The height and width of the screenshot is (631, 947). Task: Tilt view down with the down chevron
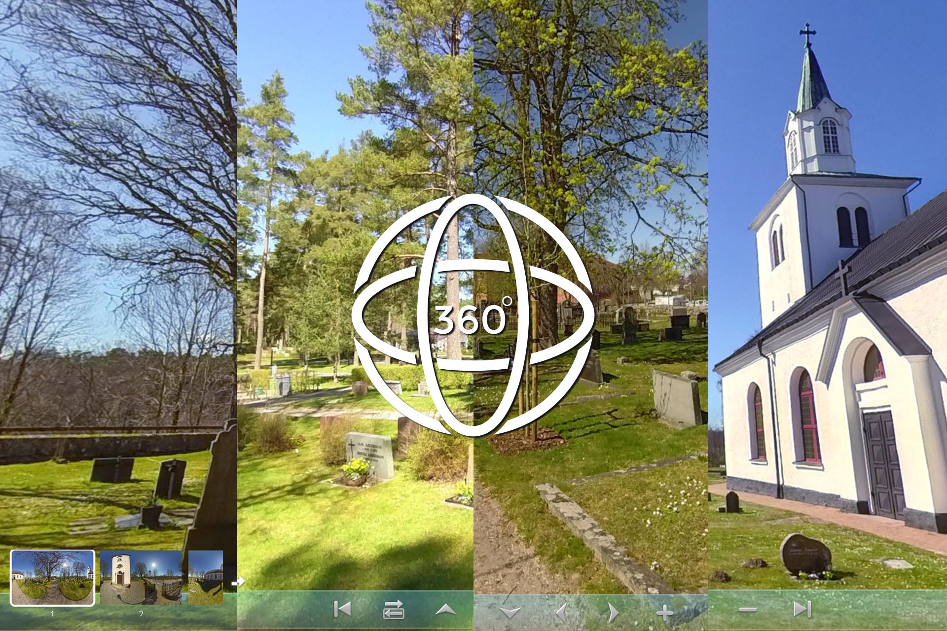point(510,612)
